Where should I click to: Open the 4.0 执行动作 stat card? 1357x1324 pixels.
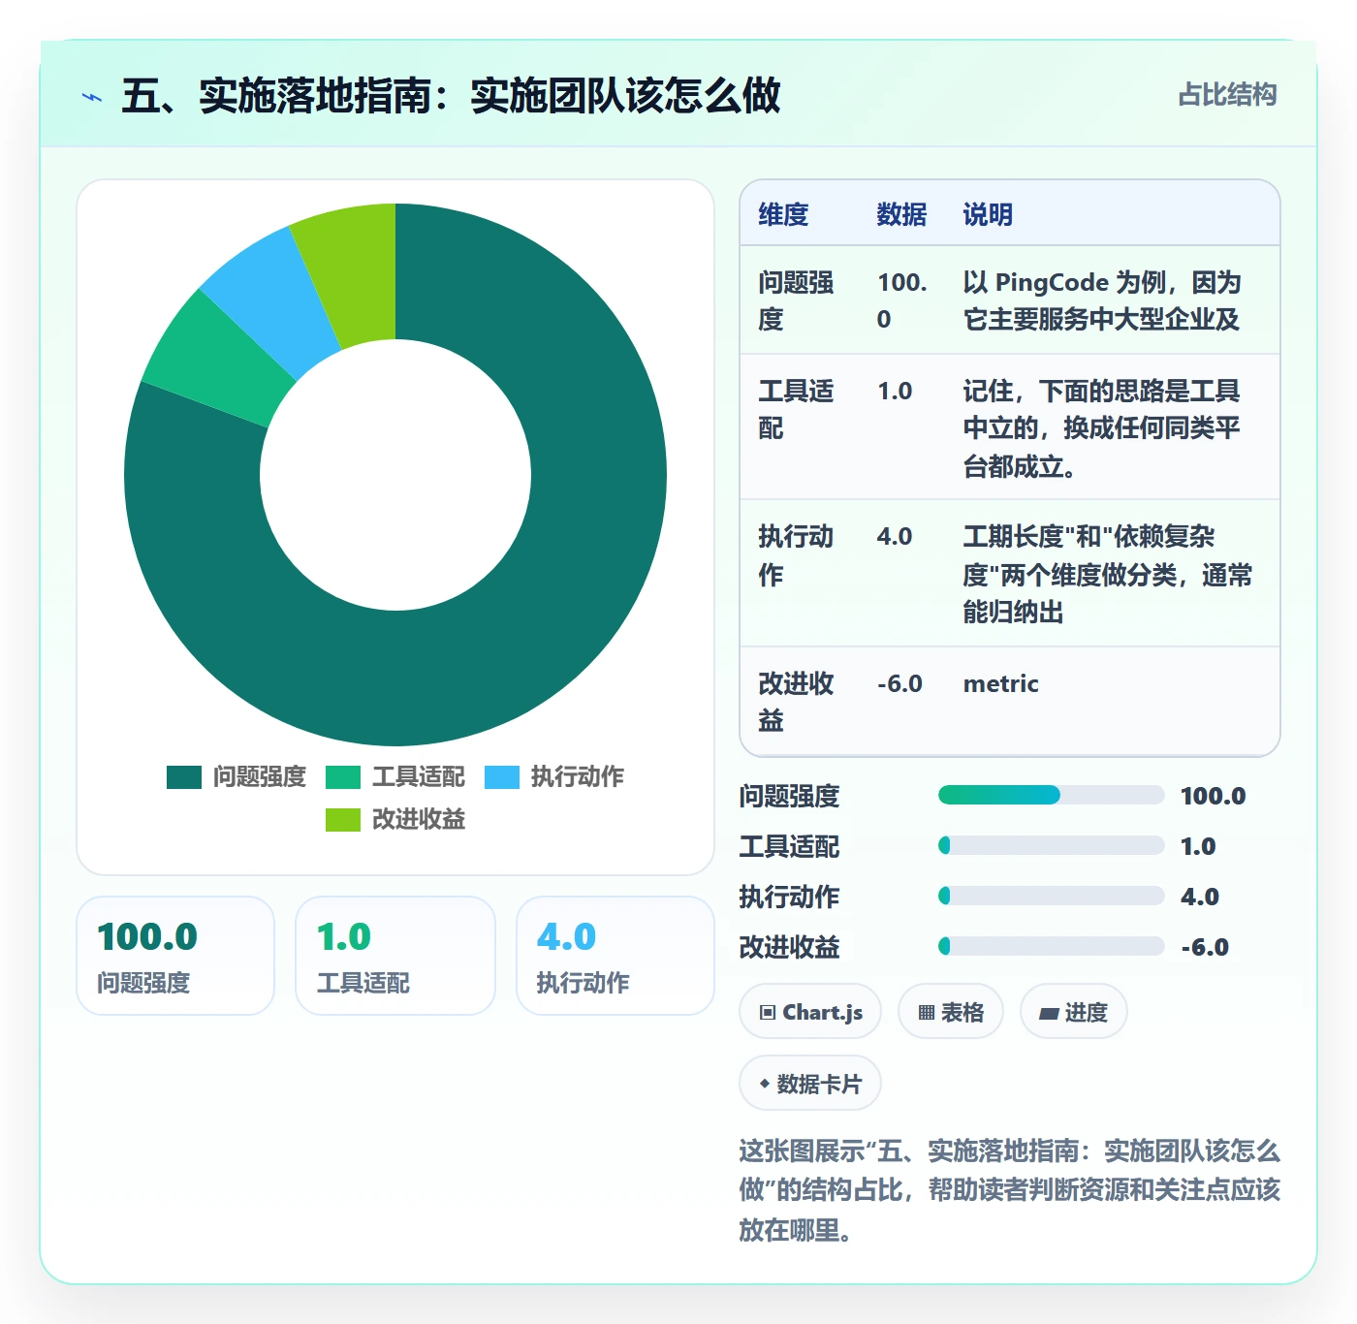(615, 956)
